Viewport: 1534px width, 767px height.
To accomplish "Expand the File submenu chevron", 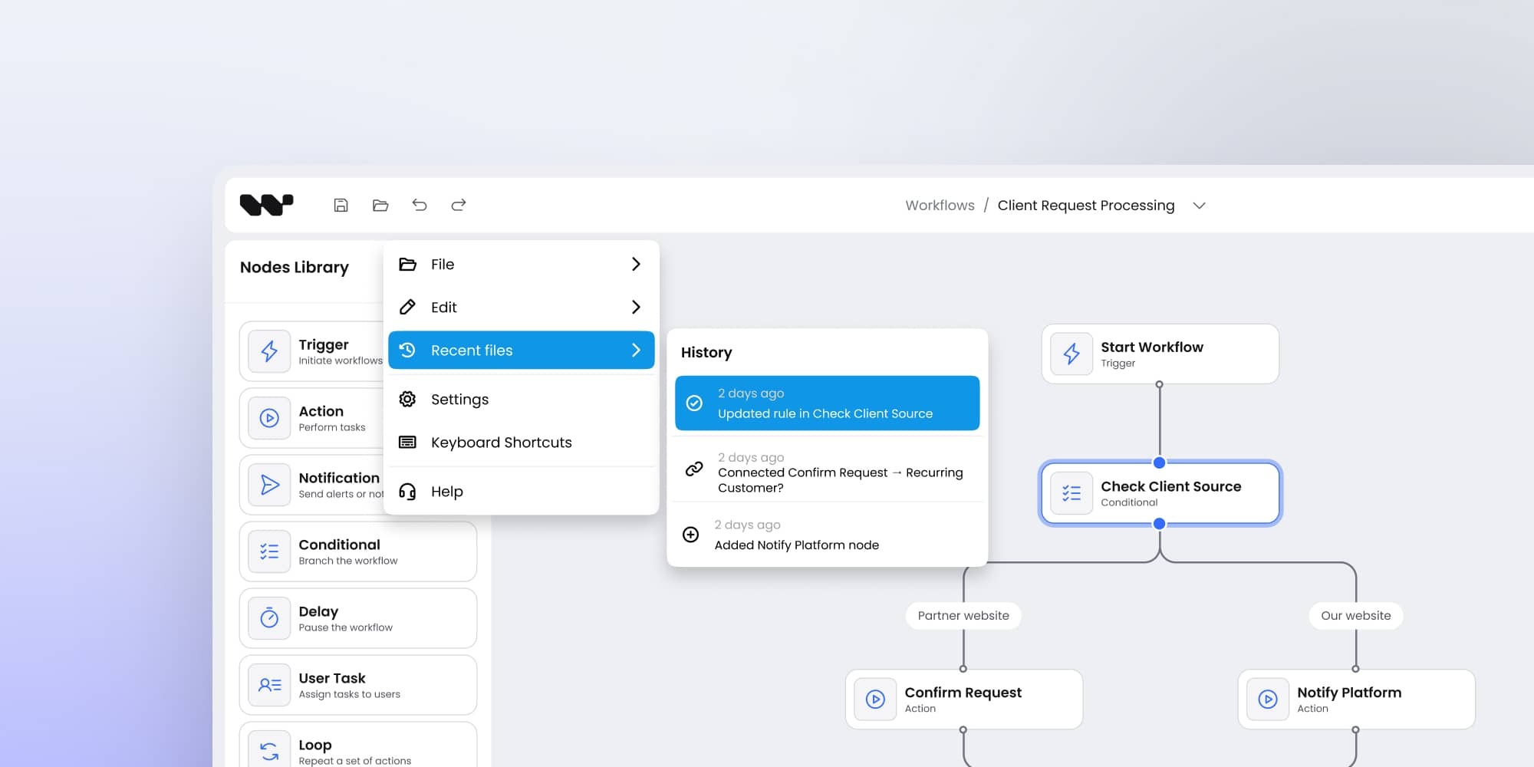I will click(x=635, y=264).
